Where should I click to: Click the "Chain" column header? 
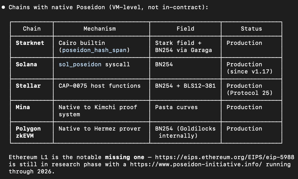[32, 29]
